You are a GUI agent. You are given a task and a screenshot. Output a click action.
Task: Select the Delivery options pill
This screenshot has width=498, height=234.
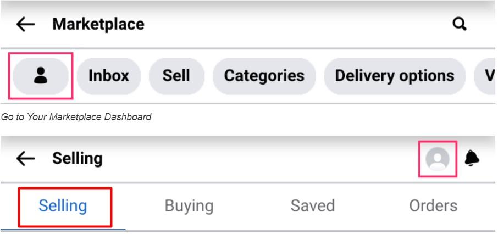click(395, 76)
